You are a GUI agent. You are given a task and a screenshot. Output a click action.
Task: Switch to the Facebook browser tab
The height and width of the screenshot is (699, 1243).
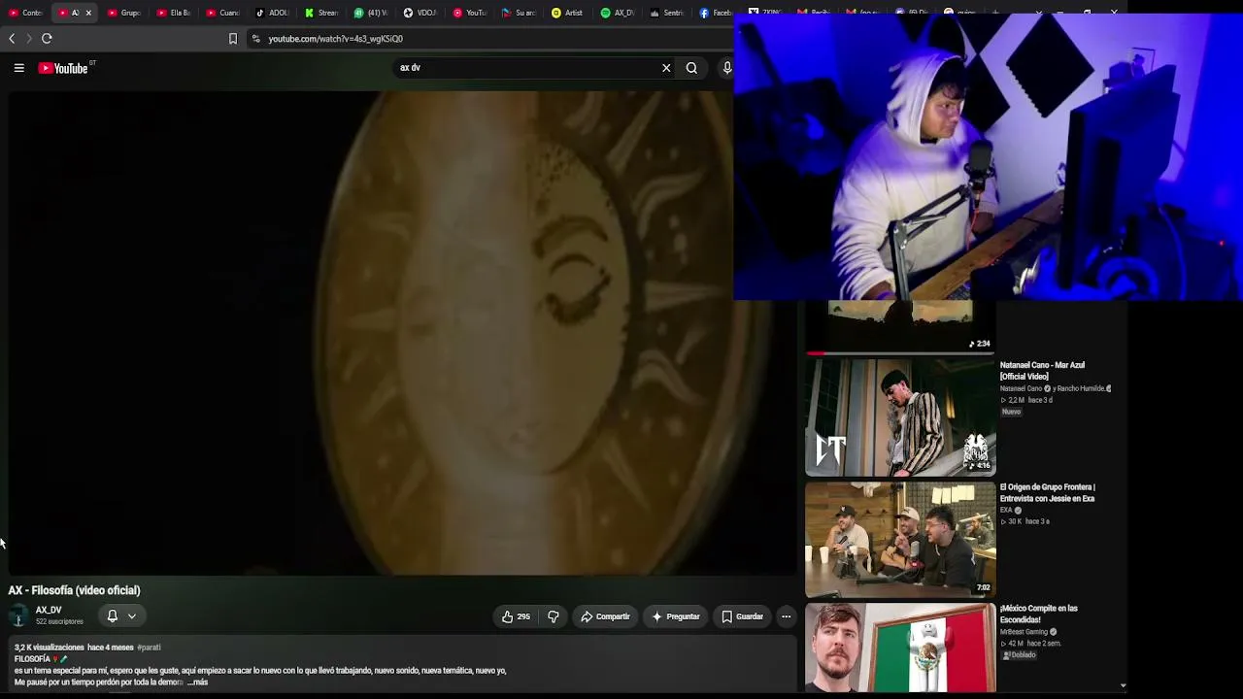[716, 13]
